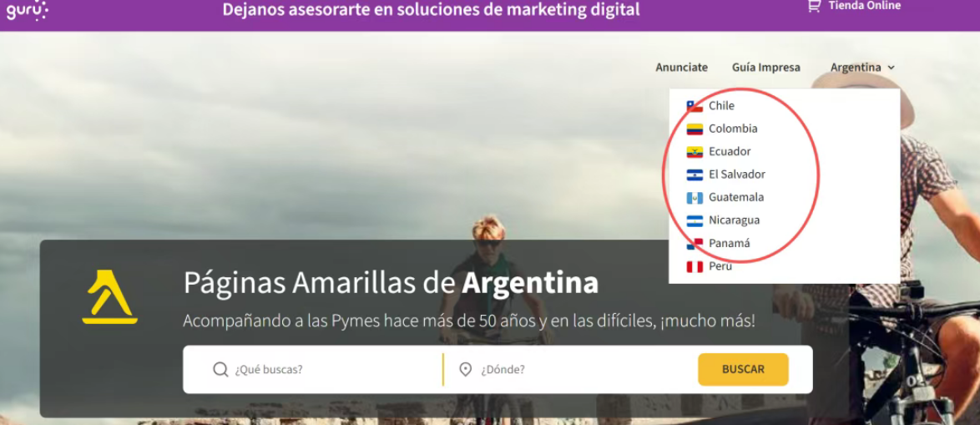This screenshot has width=980, height=425.
Task: Click the Nicaragua flag icon
Action: 695,220
